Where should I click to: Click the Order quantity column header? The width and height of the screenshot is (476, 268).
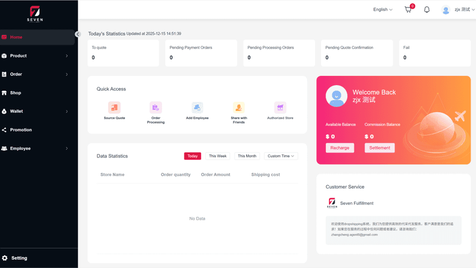coord(175,175)
